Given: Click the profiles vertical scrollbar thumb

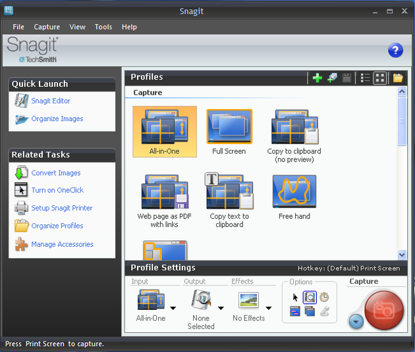Looking at the screenshot, I should pos(402,121).
